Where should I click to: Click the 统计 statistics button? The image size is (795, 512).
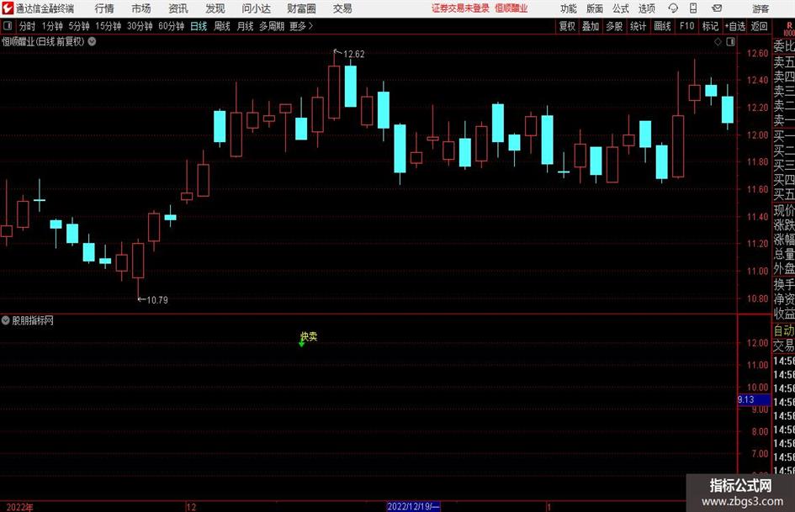click(638, 26)
